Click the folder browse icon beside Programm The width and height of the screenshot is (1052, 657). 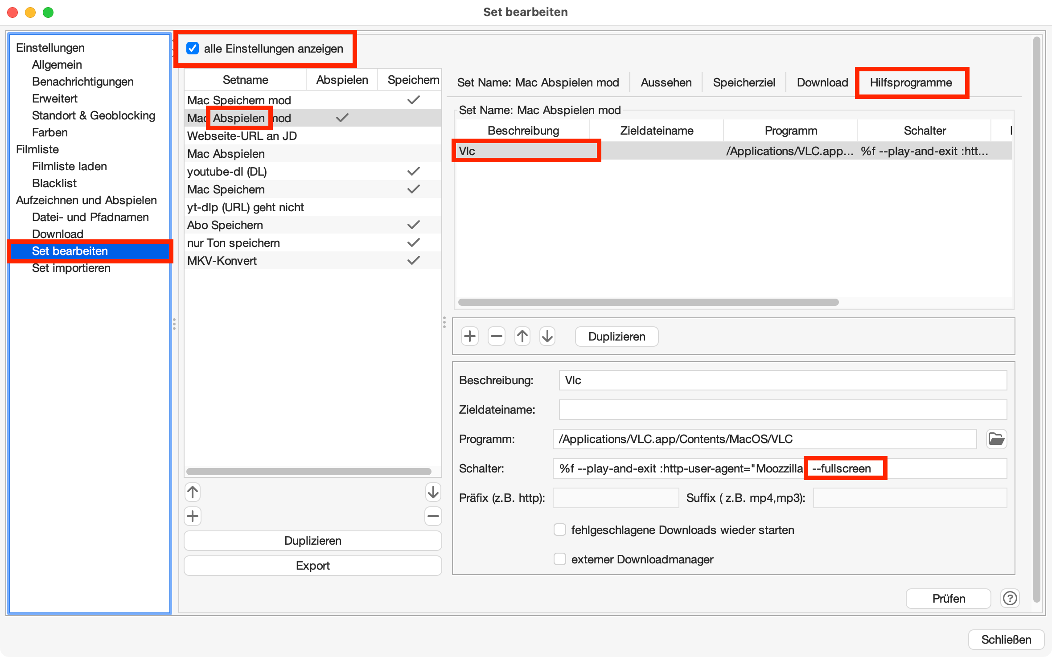(x=996, y=439)
